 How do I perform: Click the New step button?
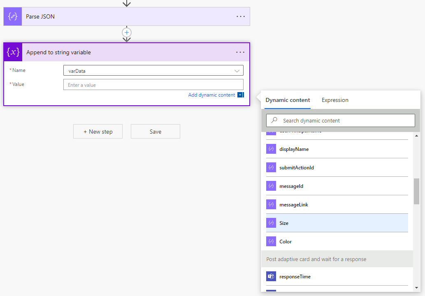point(98,132)
